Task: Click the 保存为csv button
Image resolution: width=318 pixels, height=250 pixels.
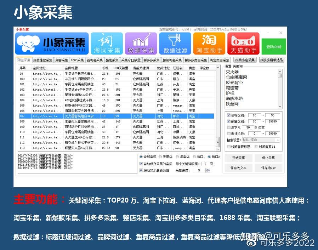Action: click(x=268, y=168)
